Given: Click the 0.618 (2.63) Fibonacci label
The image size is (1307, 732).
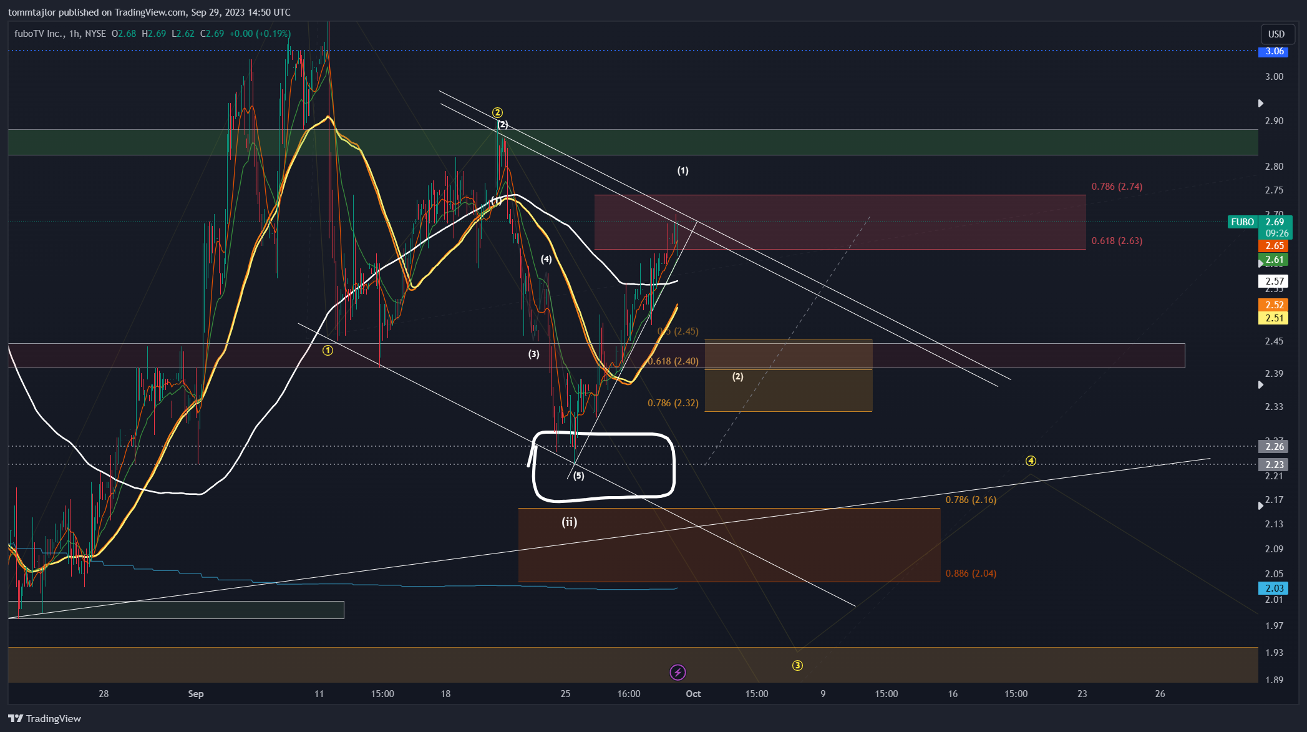Looking at the screenshot, I should pos(1117,241).
